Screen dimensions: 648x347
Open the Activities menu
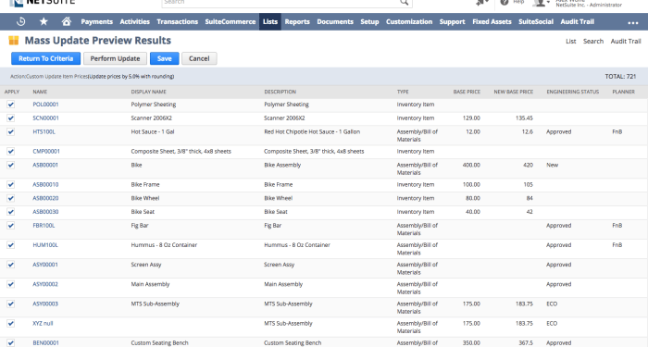tap(135, 22)
